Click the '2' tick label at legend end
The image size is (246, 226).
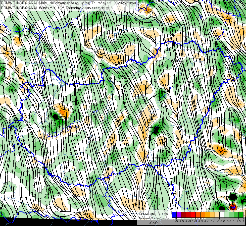(x=243, y=221)
